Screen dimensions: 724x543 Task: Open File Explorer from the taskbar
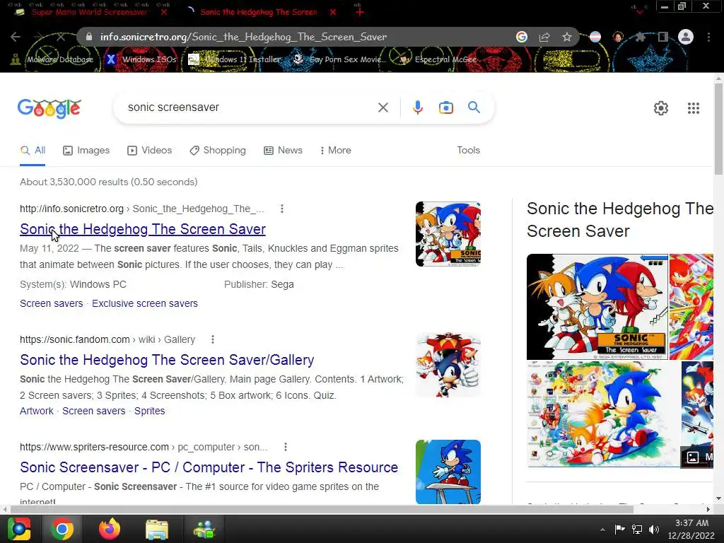pyautogui.click(x=157, y=529)
